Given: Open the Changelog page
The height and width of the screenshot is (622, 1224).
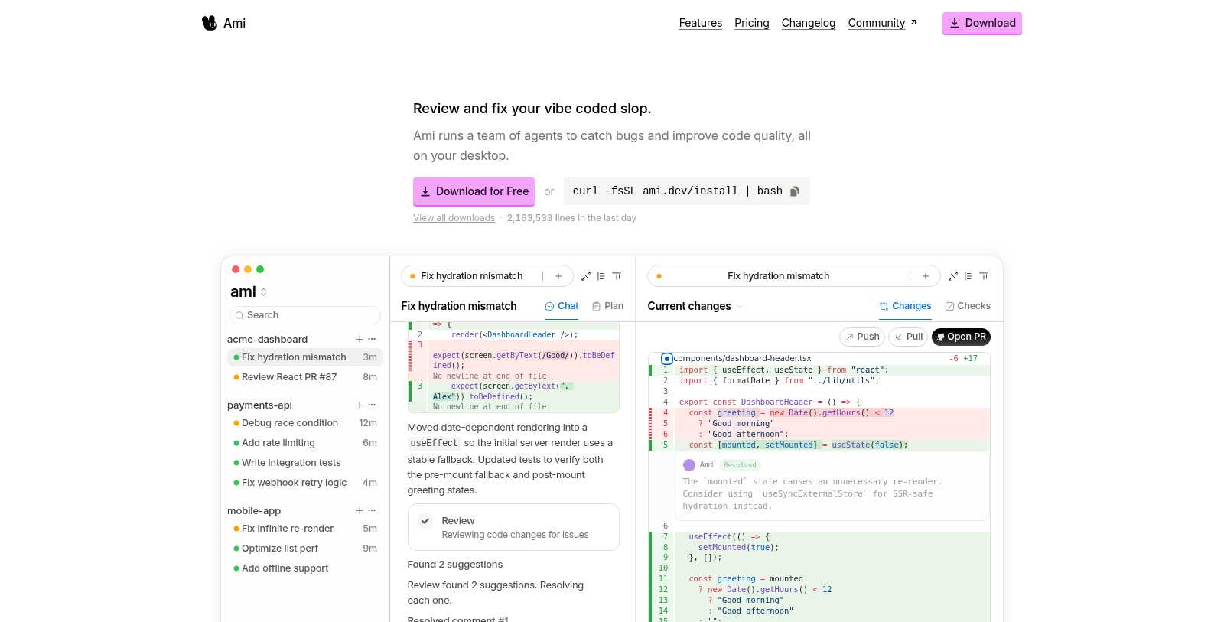Looking at the screenshot, I should coord(809,23).
